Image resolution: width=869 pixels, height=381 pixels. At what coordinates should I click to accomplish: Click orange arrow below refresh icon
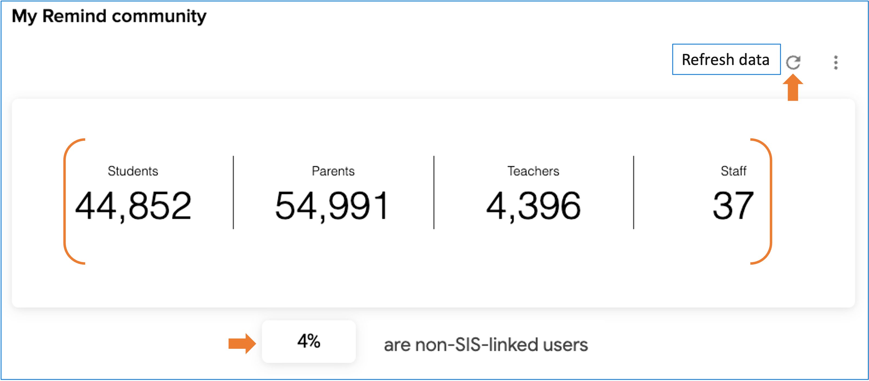point(793,88)
